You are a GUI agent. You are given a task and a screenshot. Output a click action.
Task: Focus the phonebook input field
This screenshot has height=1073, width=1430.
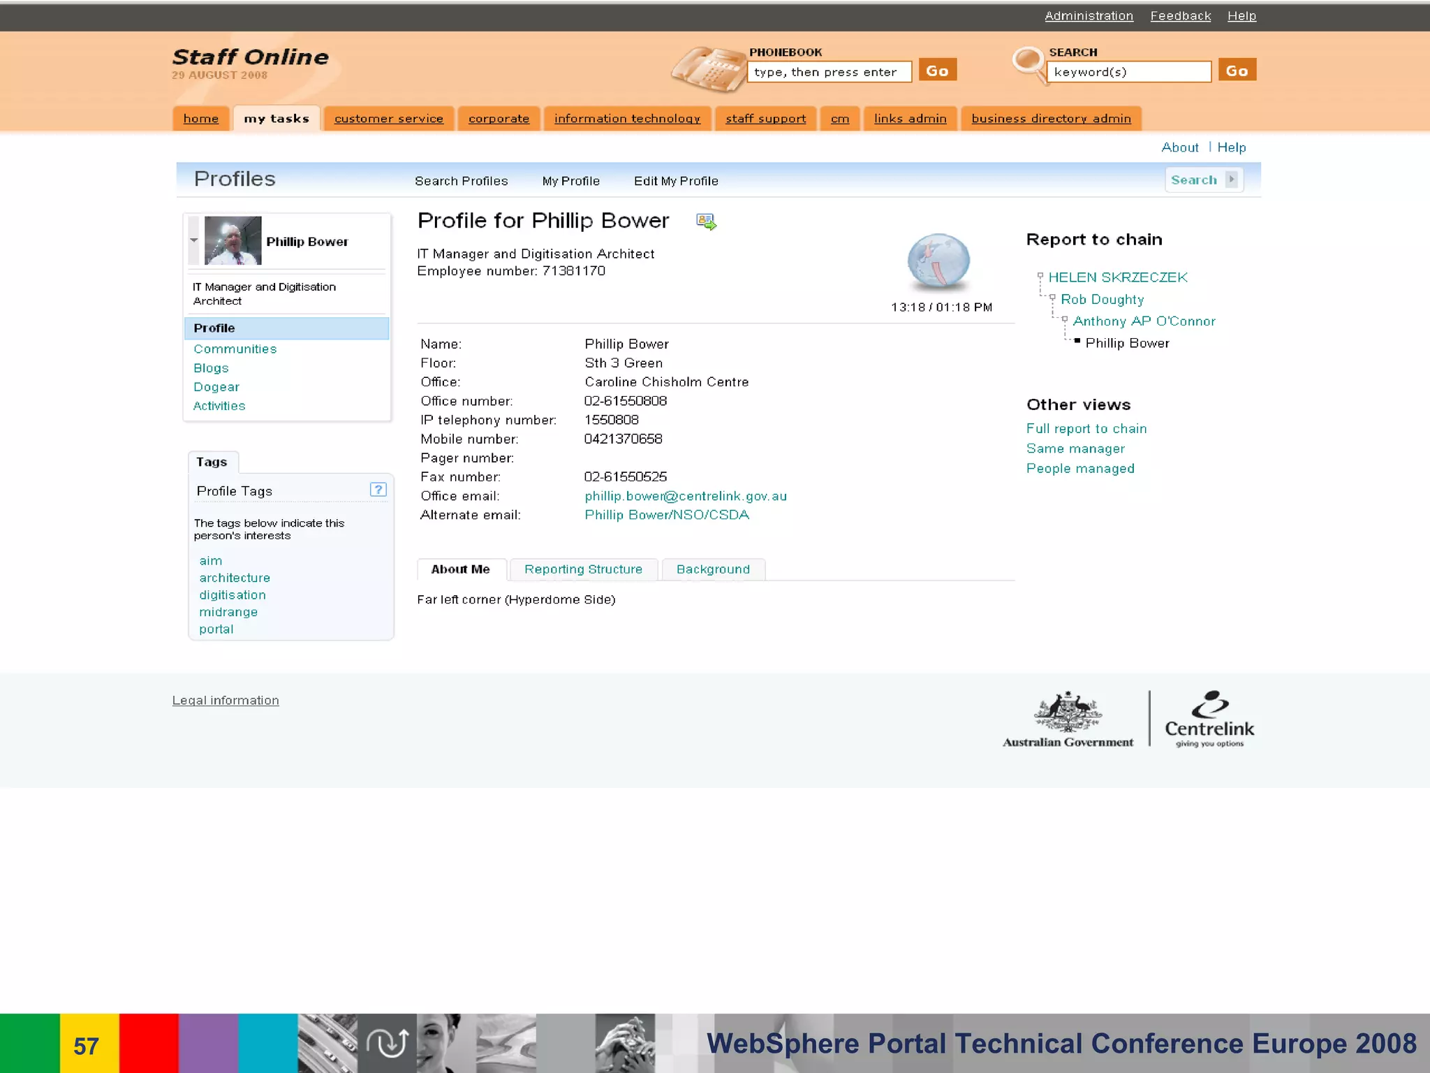829,72
